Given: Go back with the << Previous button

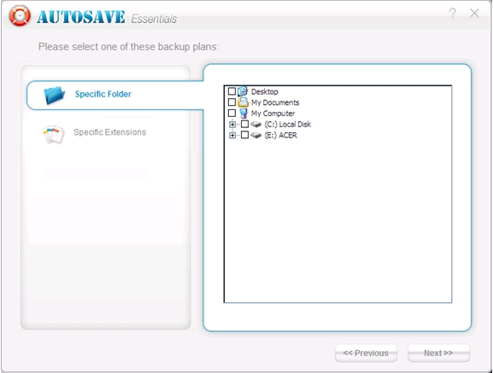Looking at the screenshot, I should pos(366,353).
